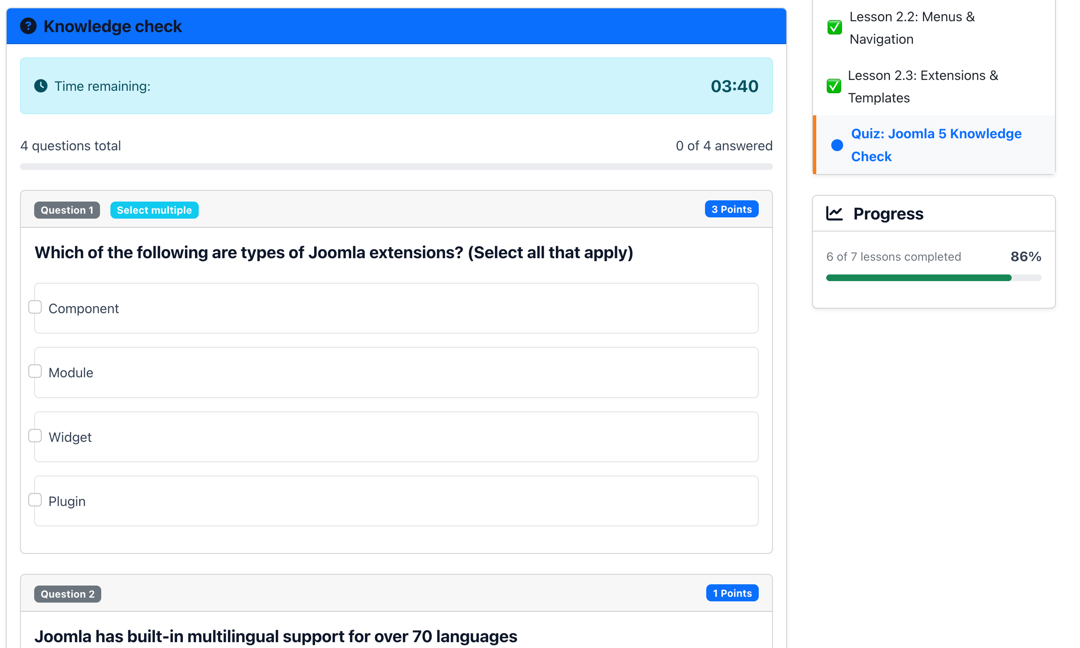Click the quiz answered progress bar
Image resolution: width=1080 pixels, height=648 pixels.
(x=396, y=167)
